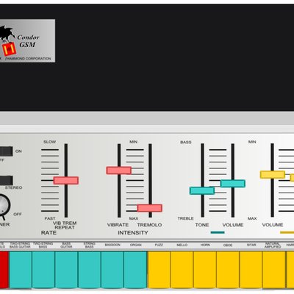Image resolution: width=294 pixels, height=294 pixels.
Task: Turn on the Fuzz voice key
Action: click(x=159, y=270)
